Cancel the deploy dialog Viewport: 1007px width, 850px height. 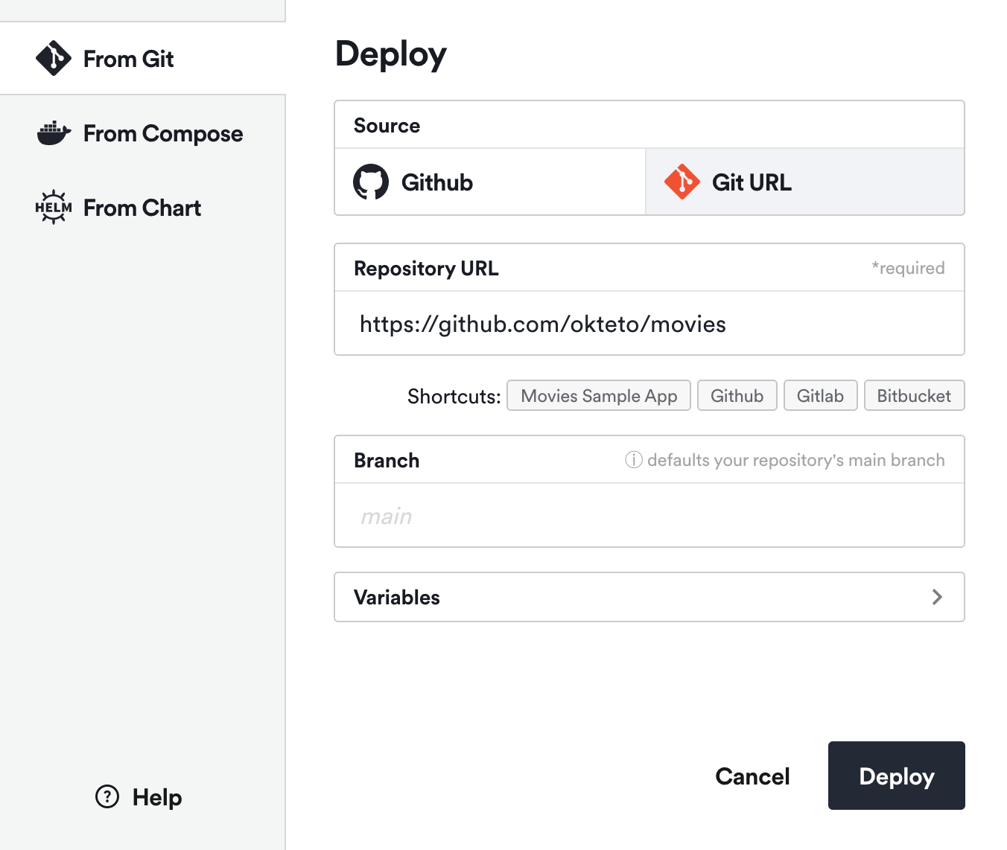(752, 776)
